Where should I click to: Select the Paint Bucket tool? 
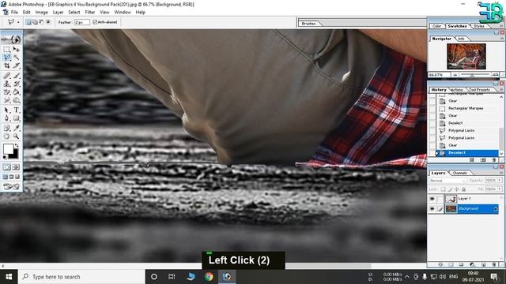click(x=16, y=92)
